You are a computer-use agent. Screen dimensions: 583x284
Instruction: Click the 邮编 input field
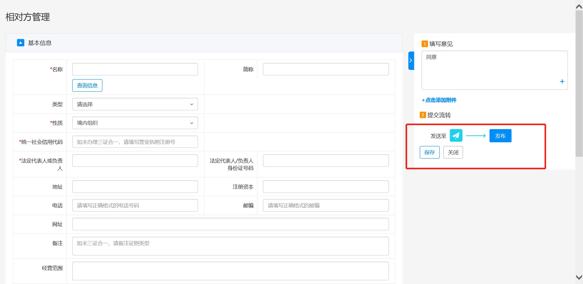point(326,205)
